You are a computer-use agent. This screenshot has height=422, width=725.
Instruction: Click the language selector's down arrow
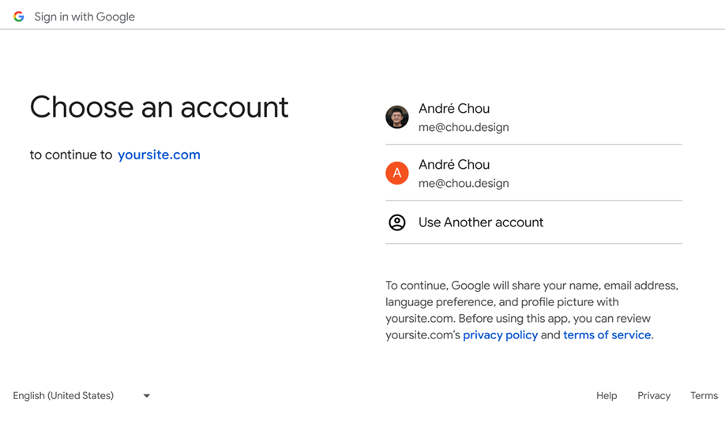pyautogui.click(x=147, y=396)
